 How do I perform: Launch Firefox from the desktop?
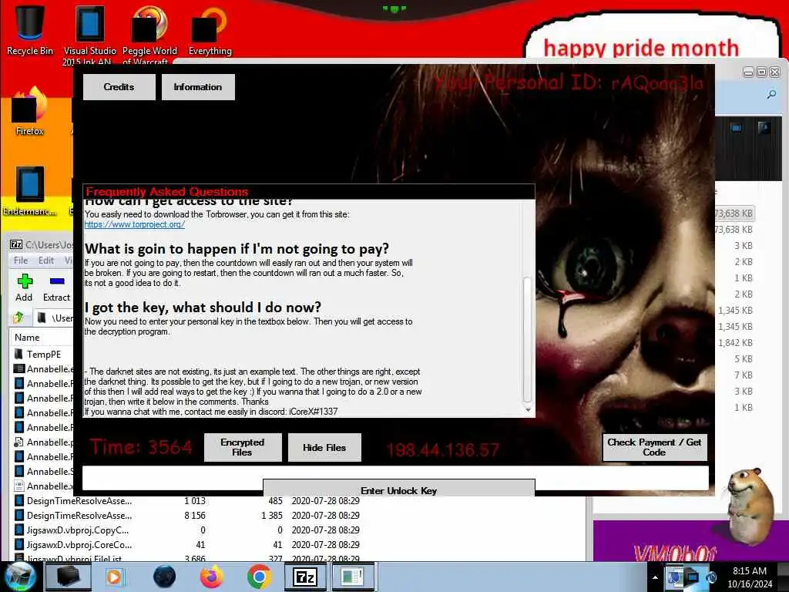30,111
